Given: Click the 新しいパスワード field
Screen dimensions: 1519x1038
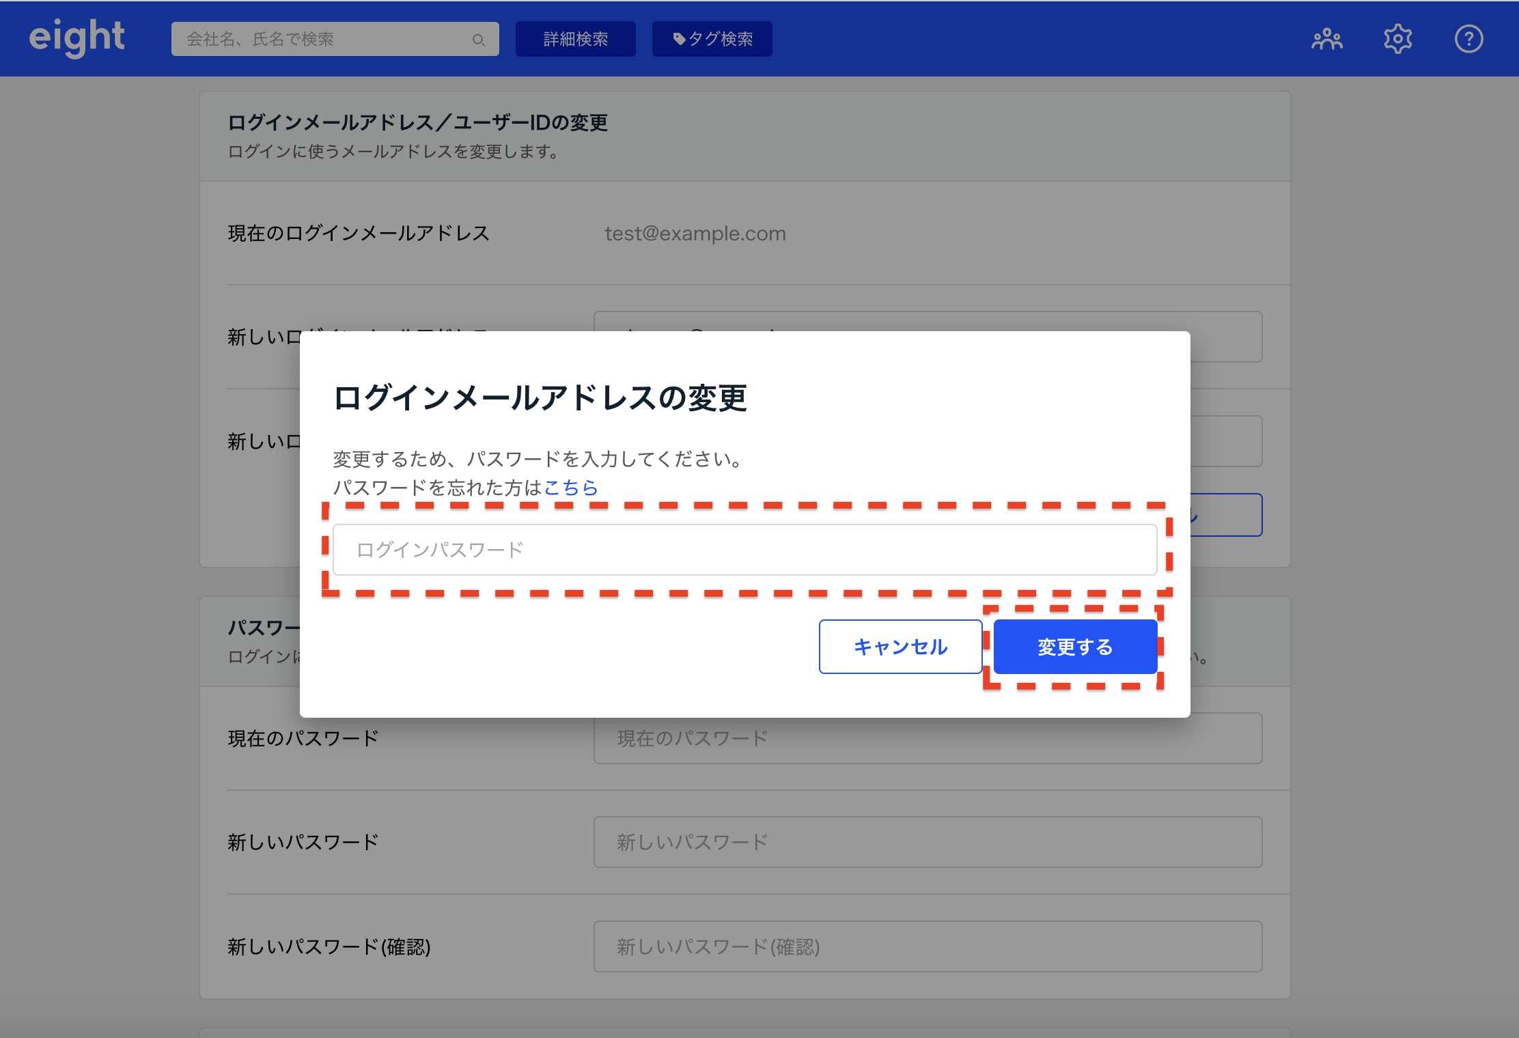Looking at the screenshot, I should [928, 842].
